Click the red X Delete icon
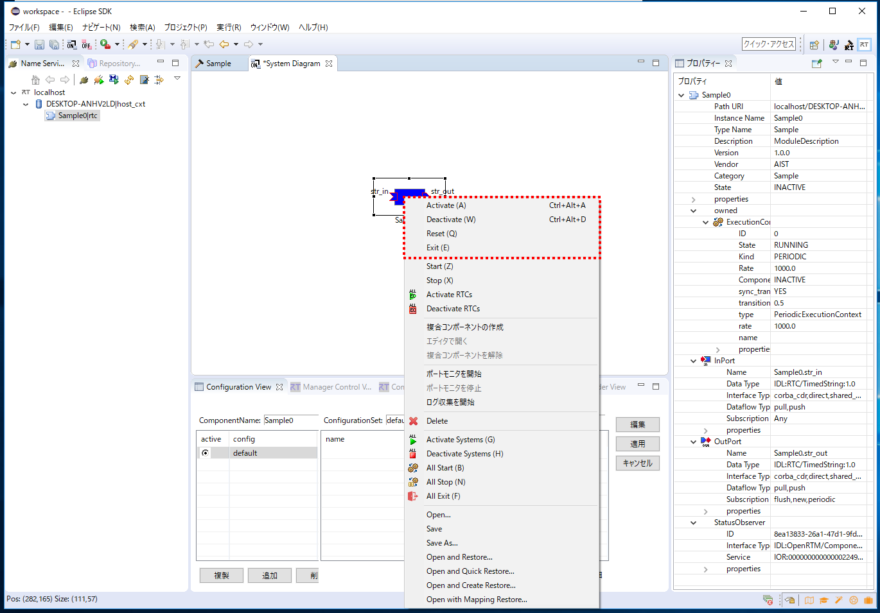 tap(413, 421)
